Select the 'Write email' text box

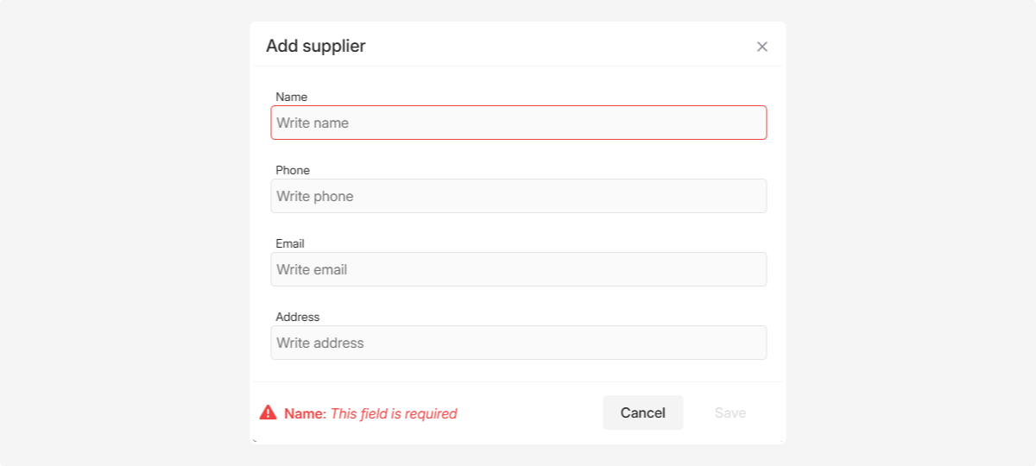click(518, 269)
